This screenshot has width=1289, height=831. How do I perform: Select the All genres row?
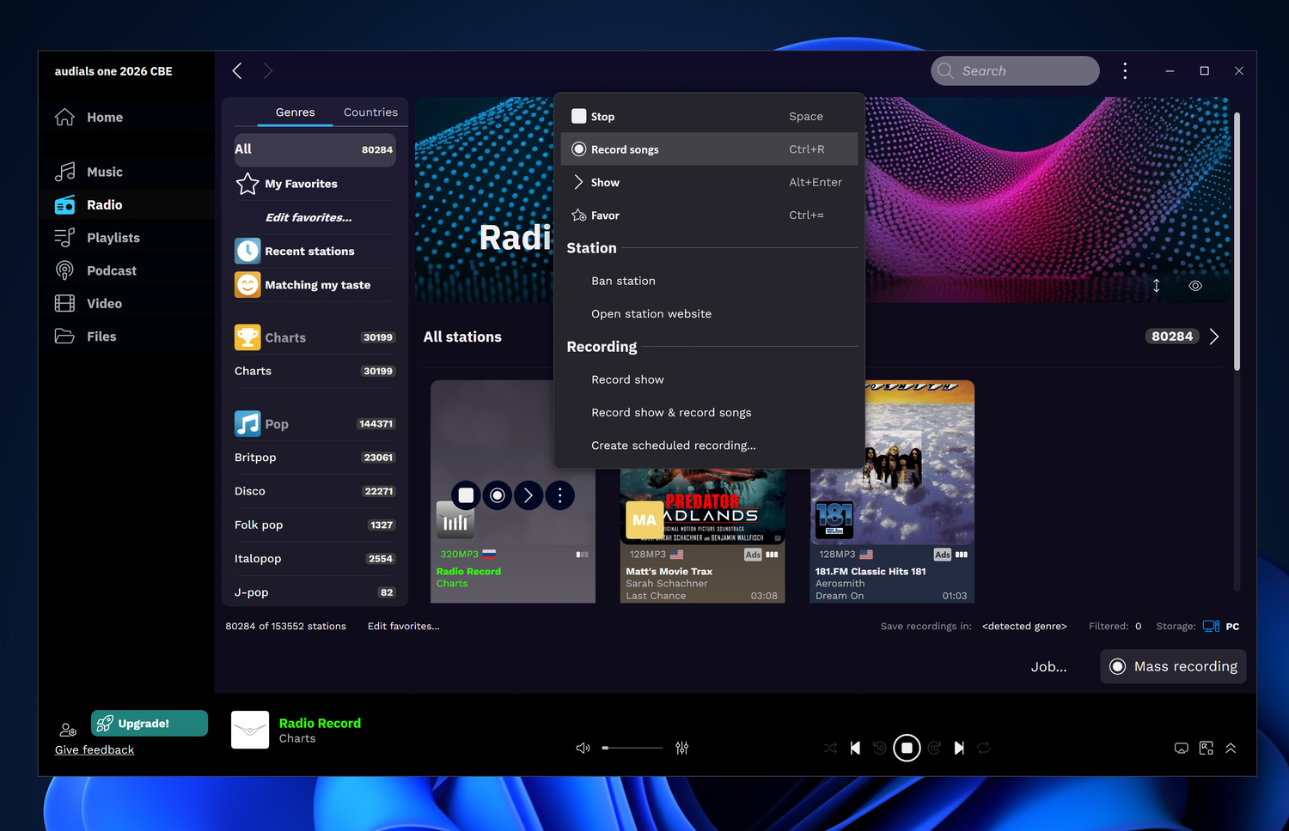pyautogui.click(x=315, y=149)
